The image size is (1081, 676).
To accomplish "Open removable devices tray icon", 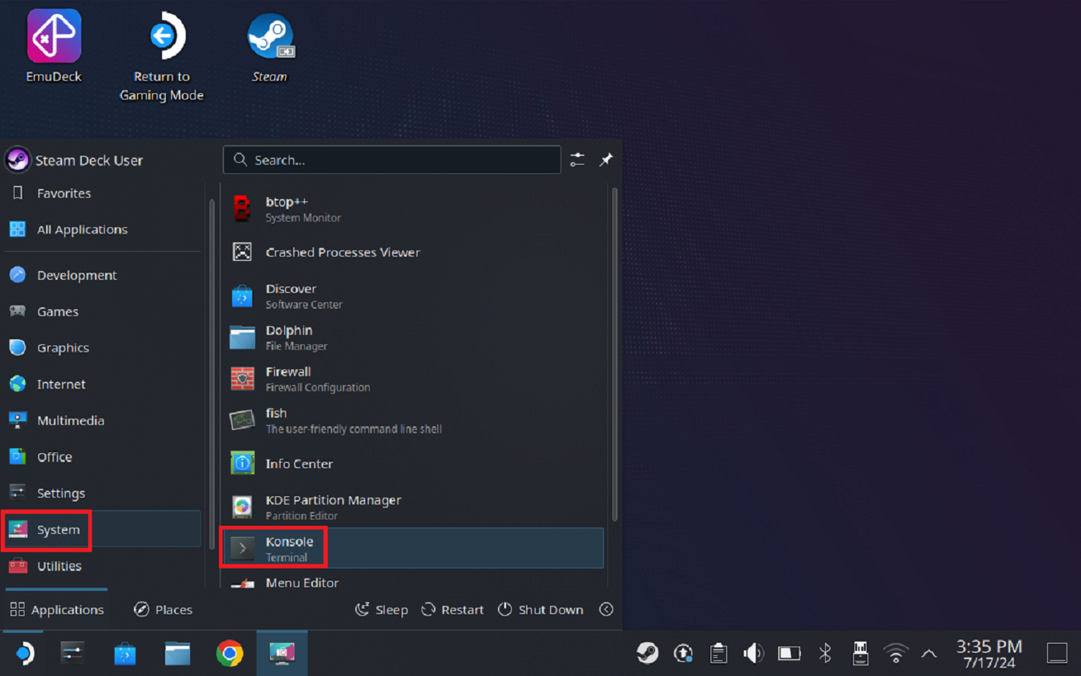I will (x=861, y=653).
